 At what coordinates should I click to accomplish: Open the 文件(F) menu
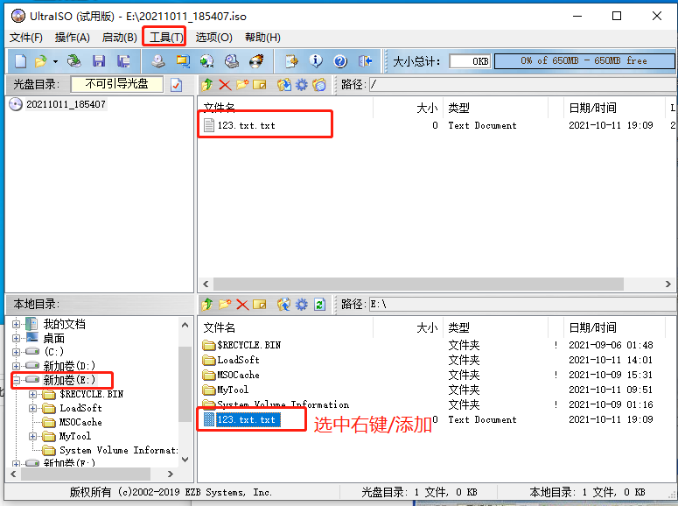tap(26, 38)
